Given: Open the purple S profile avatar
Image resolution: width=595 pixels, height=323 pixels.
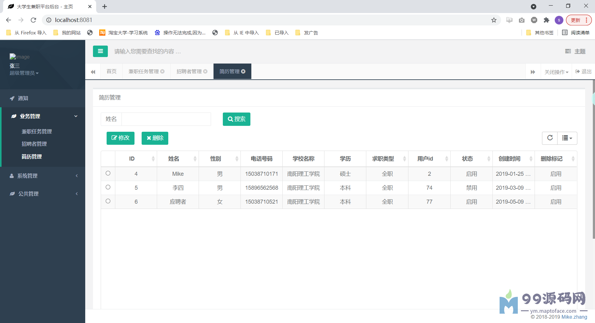Looking at the screenshot, I should click(x=559, y=20).
